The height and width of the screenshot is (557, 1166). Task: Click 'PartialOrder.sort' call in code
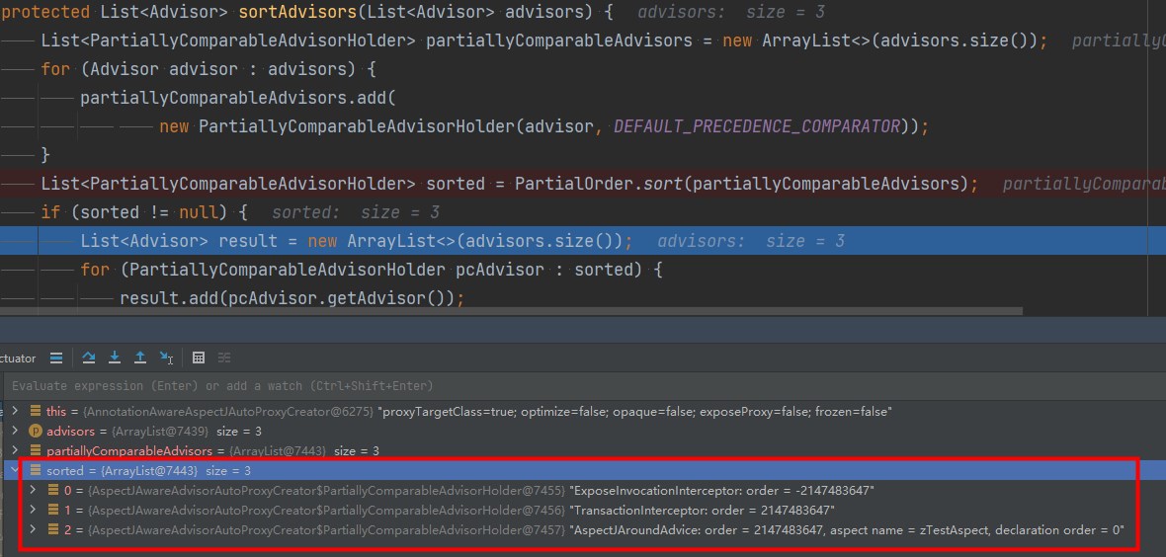coord(600,184)
